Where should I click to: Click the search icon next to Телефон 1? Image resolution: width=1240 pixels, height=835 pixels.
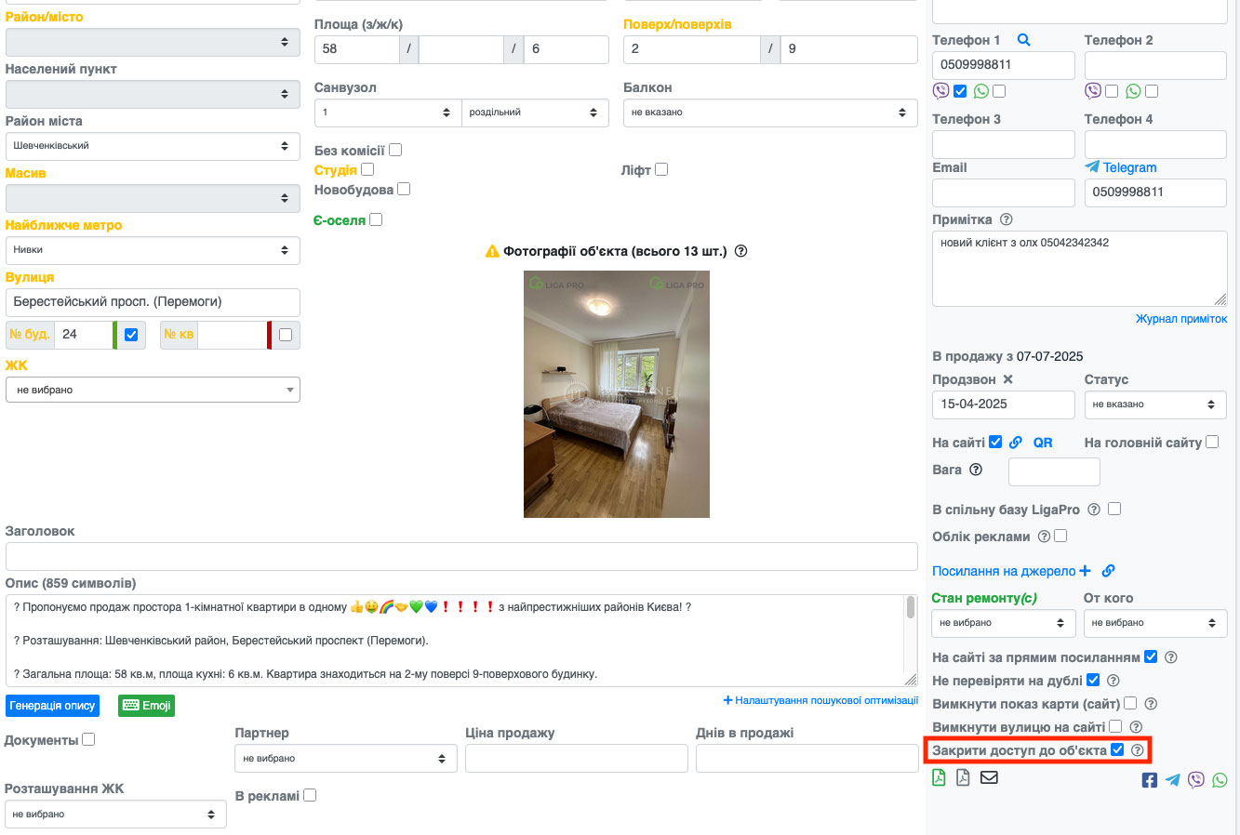point(1023,40)
